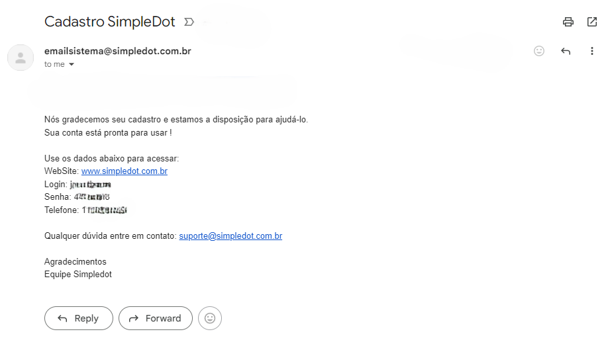Viewport: 608px width, 344px height.
Task: Click the blurred Senha password value
Action: click(x=91, y=197)
